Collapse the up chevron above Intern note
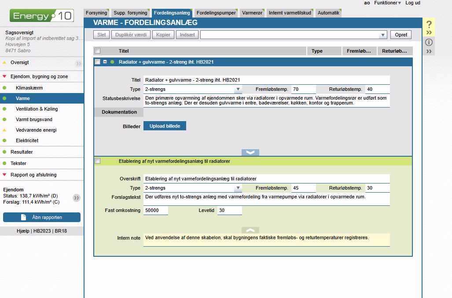The width and height of the screenshot is (452, 298). (250, 230)
